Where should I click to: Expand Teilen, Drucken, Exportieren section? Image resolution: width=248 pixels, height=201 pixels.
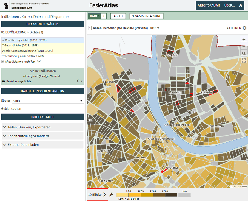click(42, 127)
